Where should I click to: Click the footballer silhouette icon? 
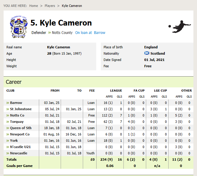click(x=180, y=27)
